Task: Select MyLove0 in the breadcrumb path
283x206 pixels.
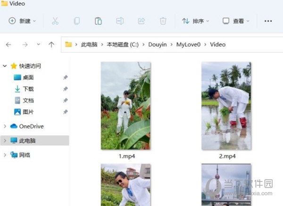Action: point(188,45)
